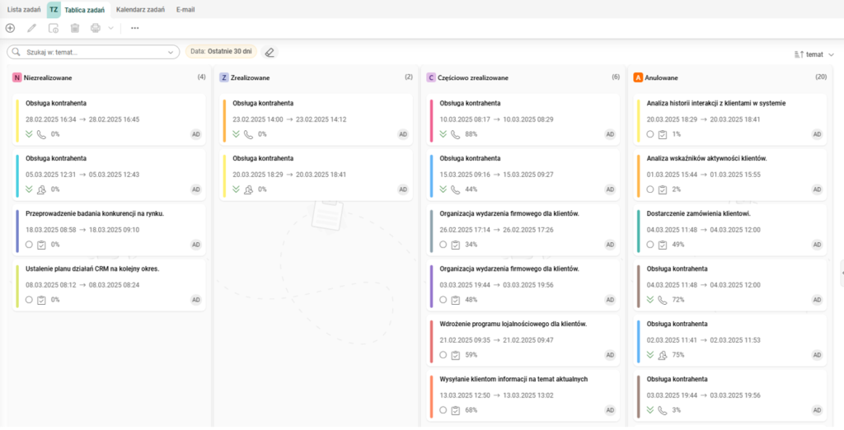Click double chevron icon on the 3% card

pos(651,410)
